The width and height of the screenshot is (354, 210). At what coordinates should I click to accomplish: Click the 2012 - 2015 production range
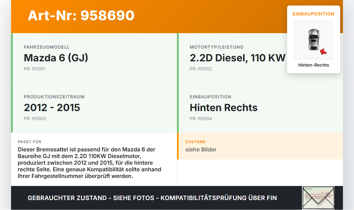pos(52,107)
